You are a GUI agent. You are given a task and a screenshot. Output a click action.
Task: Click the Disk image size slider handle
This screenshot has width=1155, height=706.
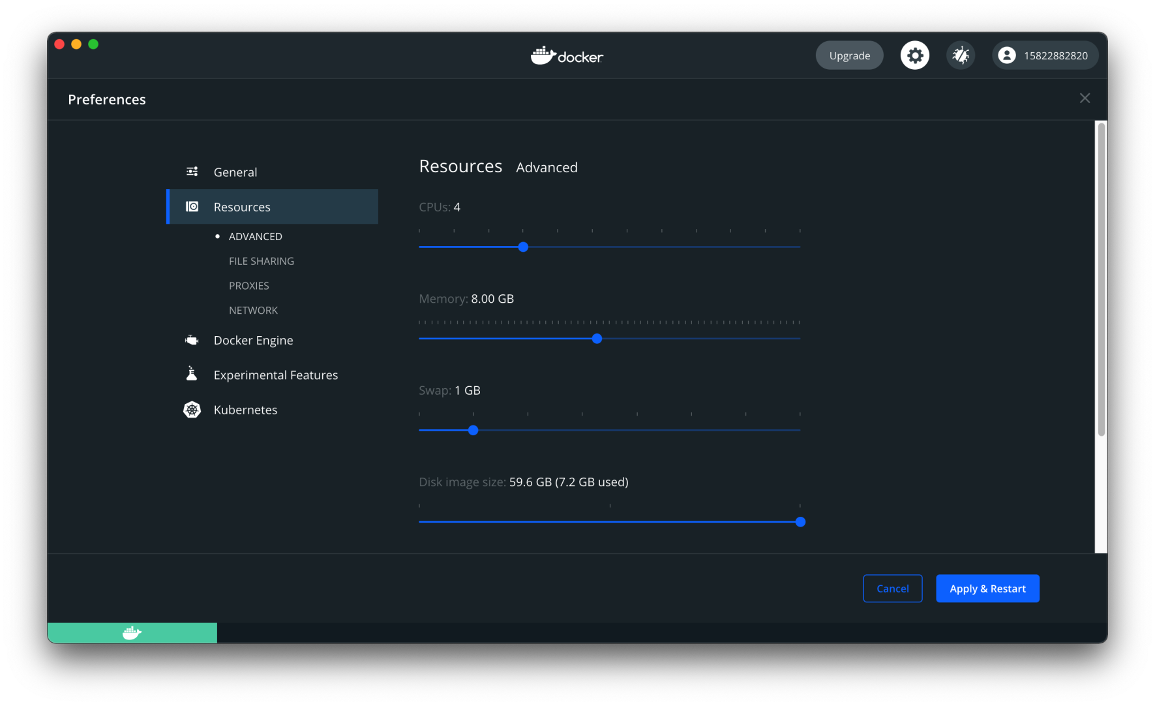800,522
